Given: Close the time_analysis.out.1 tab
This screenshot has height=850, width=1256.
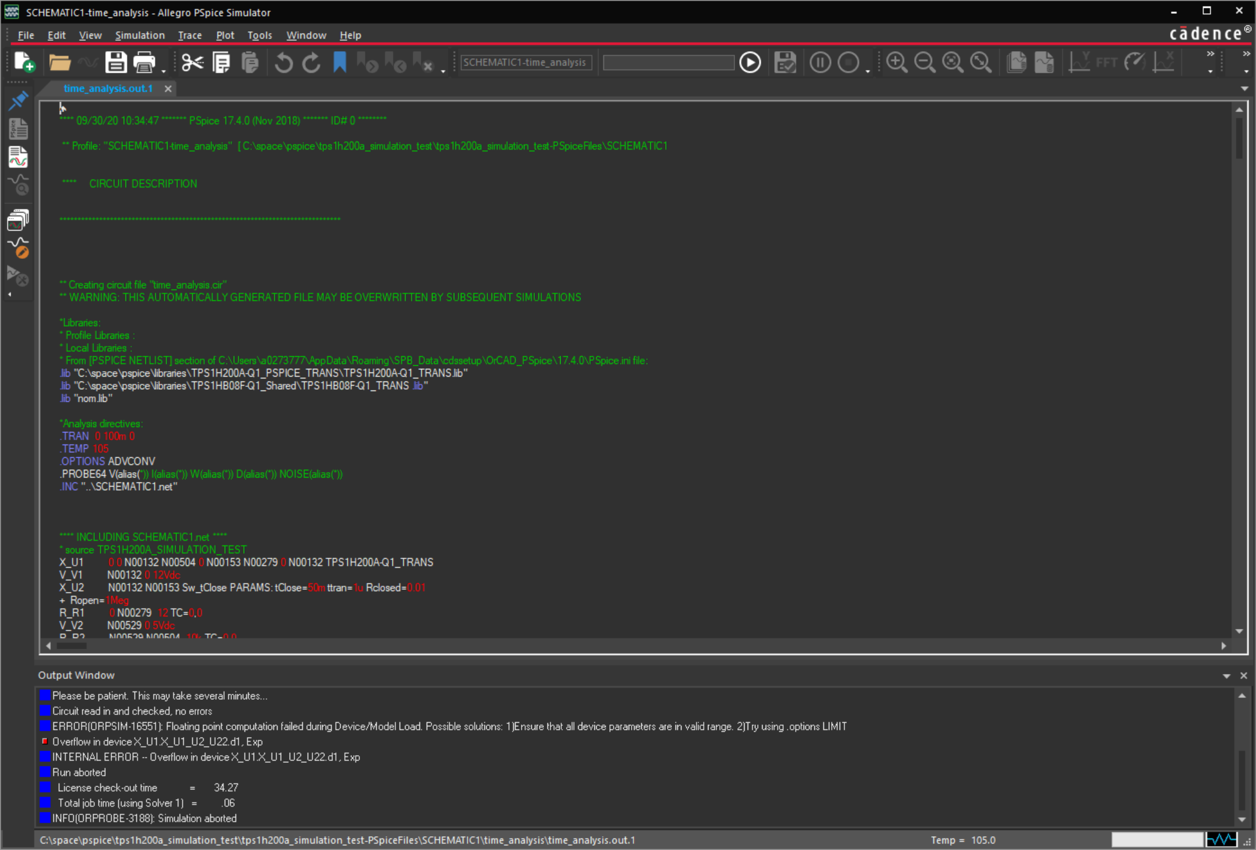Looking at the screenshot, I should [x=168, y=88].
